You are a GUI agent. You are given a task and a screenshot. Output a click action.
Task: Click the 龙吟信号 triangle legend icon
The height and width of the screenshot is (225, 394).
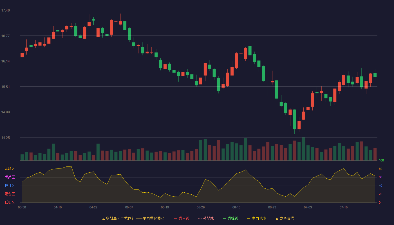click(277, 218)
